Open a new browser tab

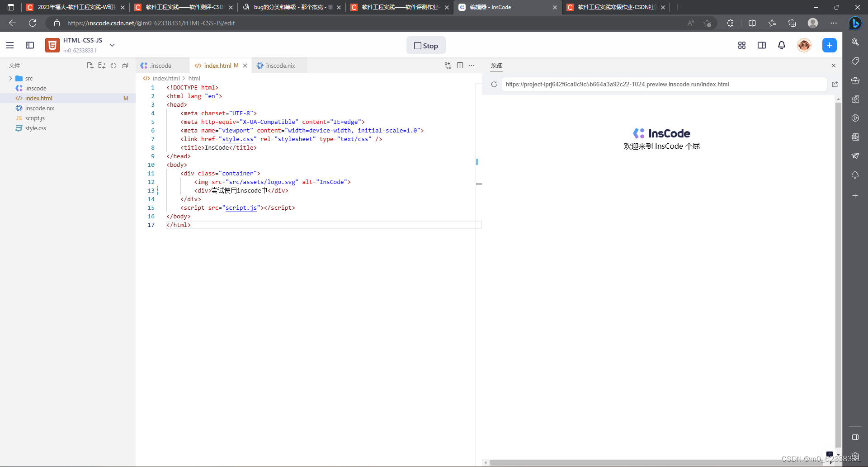click(678, 7)
